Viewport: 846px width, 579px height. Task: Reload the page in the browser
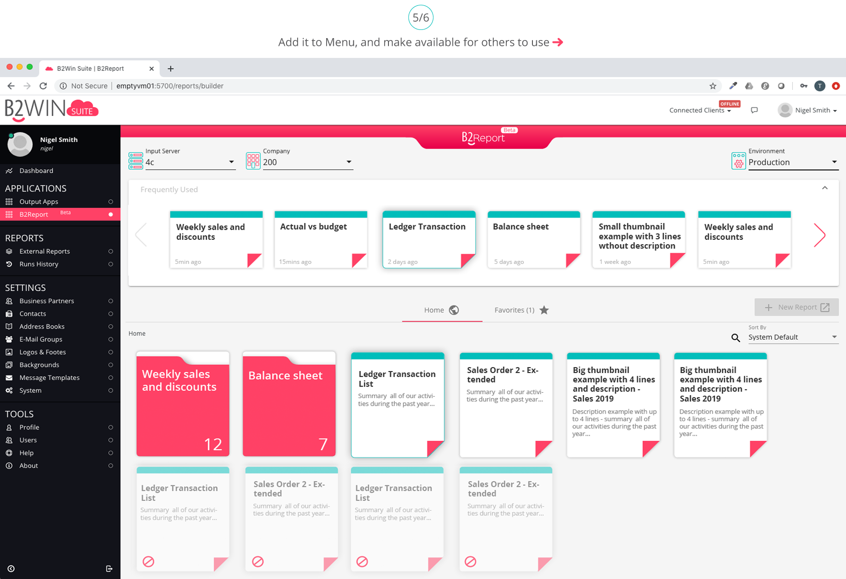pos(43,86)
